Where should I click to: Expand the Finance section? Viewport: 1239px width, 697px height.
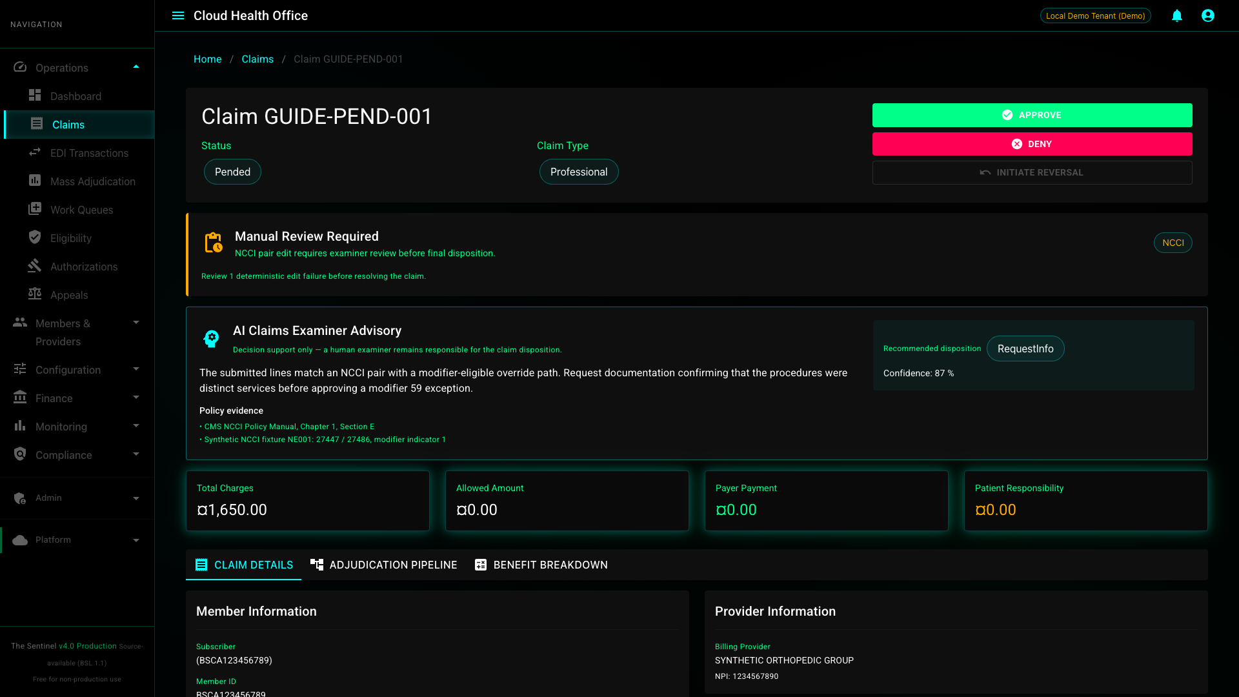click(136, 398)
